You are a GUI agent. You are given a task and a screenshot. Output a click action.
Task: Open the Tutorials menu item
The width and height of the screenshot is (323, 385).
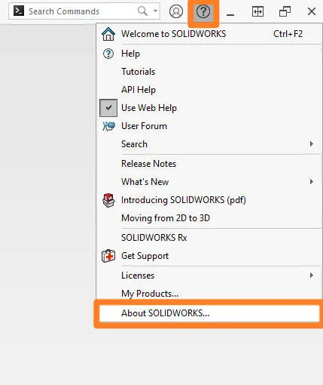[138, 72]
